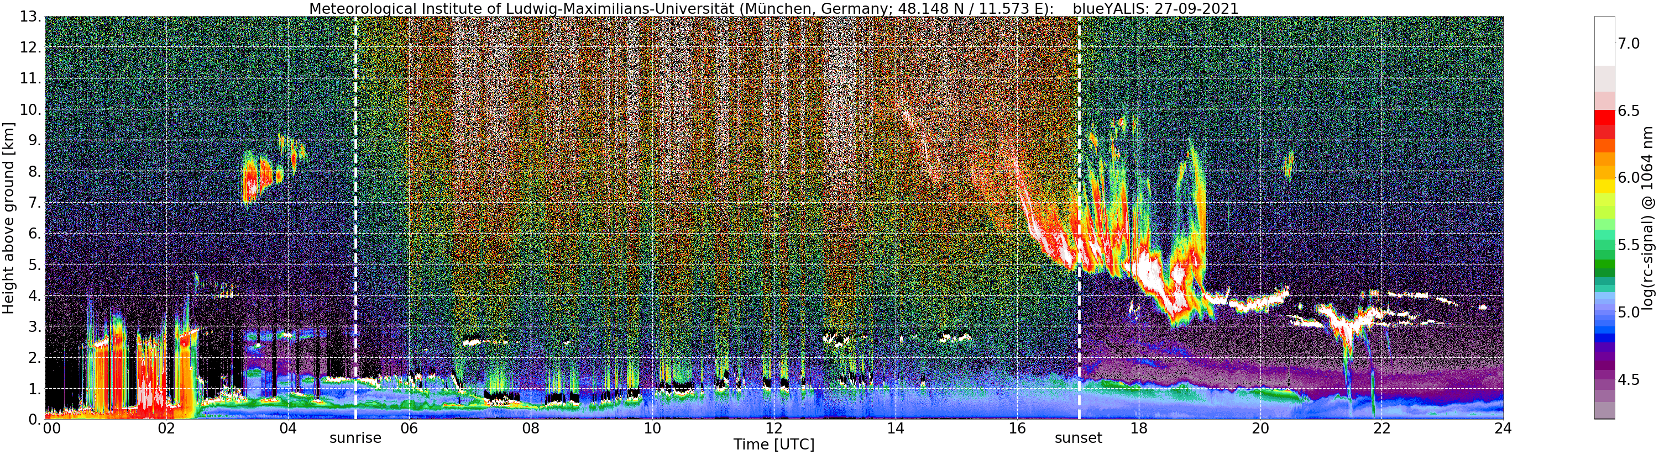
Task: Click the y-axis tick label '9.'
Action: pyautogui.click(x=34, y=140)
